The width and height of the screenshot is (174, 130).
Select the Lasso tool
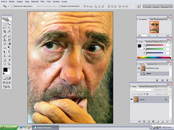5,28
